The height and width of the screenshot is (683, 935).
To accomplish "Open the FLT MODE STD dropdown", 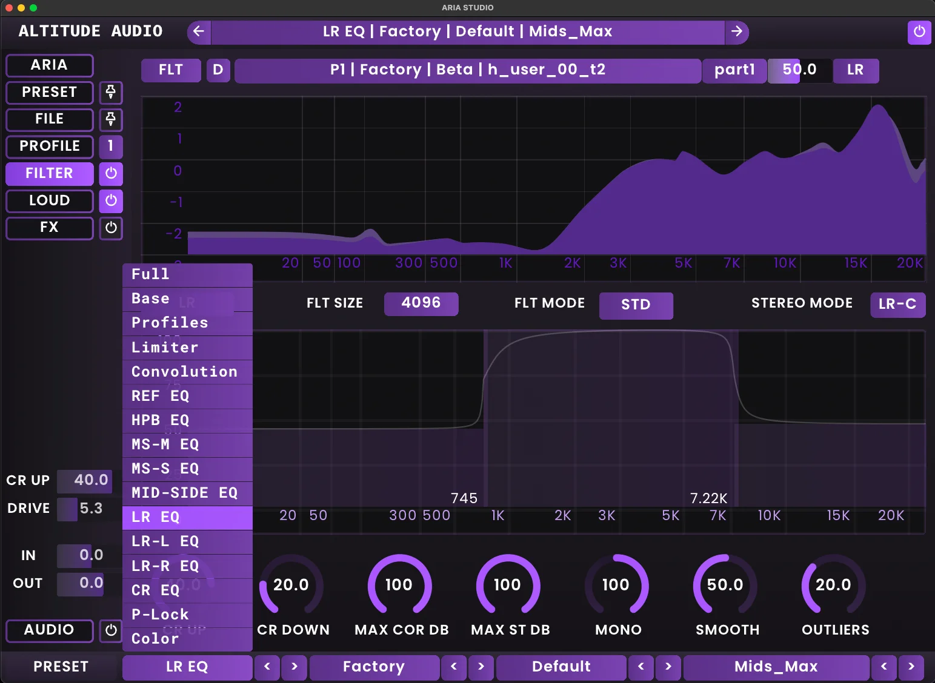I will click(x=636, y=306).
